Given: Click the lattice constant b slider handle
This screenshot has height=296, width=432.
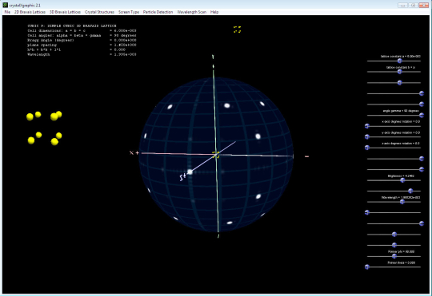Looking at the screenshot, I should pyautogui.click(x=399, y=72).
